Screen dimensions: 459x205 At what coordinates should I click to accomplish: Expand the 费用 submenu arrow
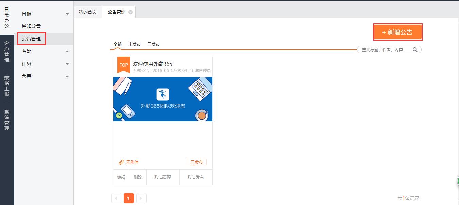[67, 77]
